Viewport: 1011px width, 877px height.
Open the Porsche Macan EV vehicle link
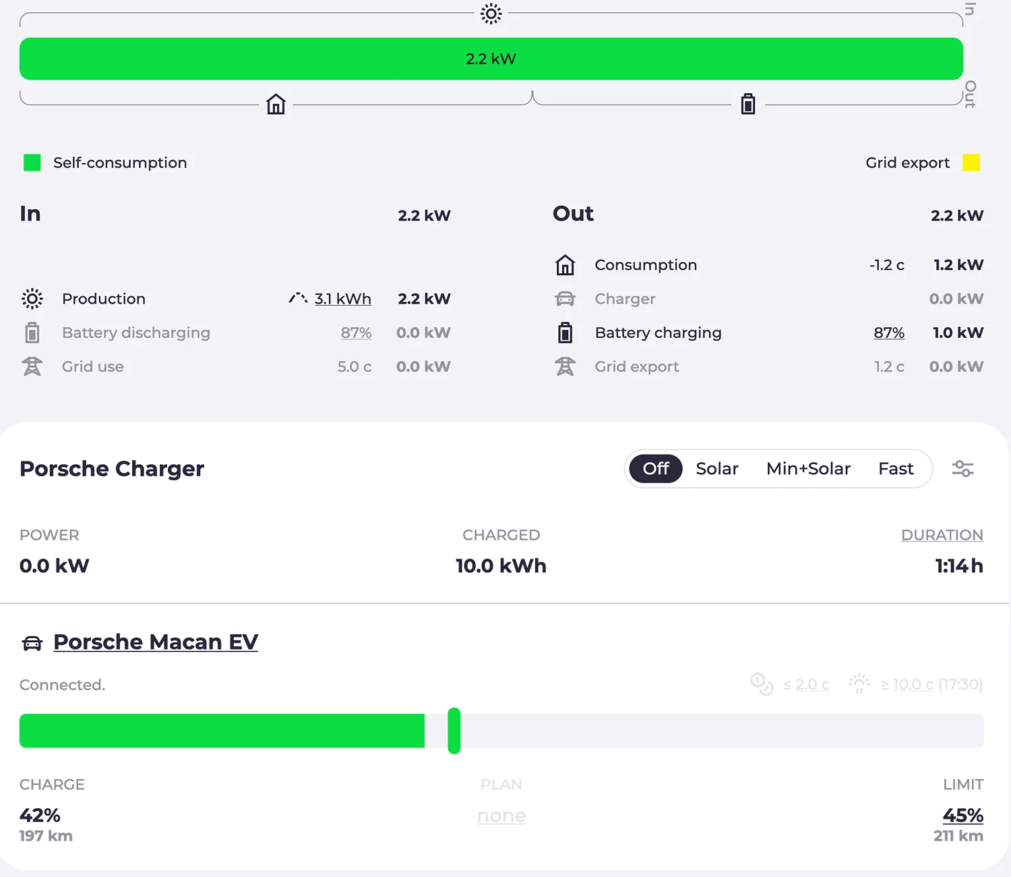(156, 642)
